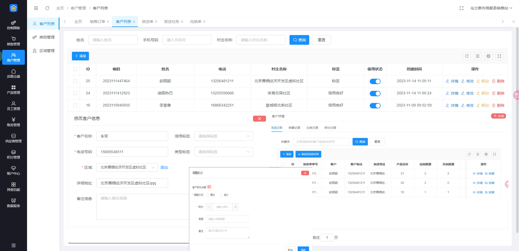The width and height of the screenshot is (519, 251).
Task: Switch to the 派送单 tab
Action: point(147,22)
